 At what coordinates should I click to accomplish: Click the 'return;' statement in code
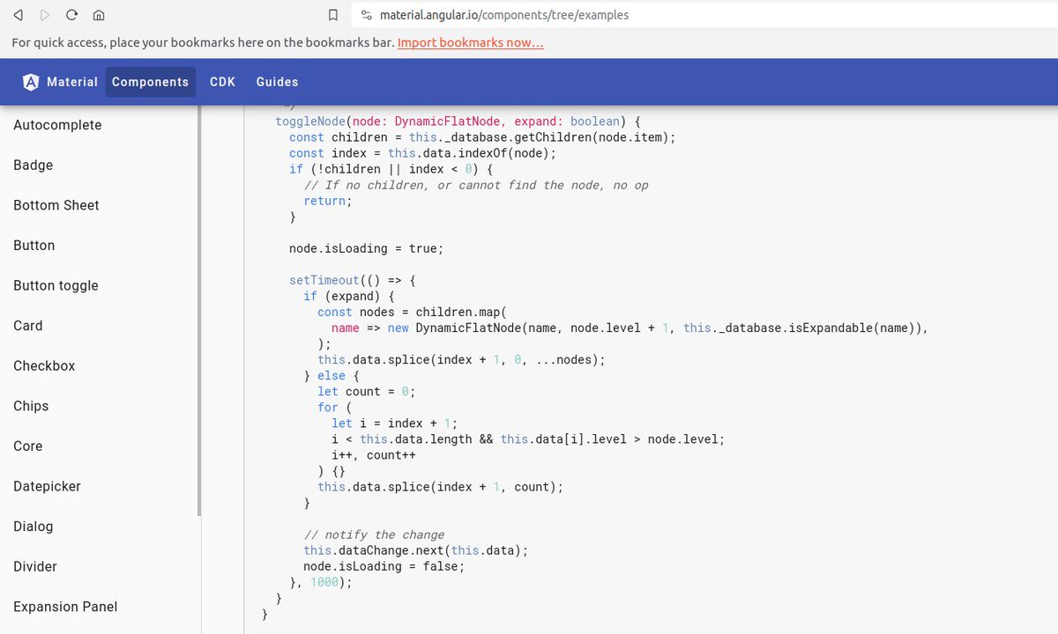(x=327, y=201)
